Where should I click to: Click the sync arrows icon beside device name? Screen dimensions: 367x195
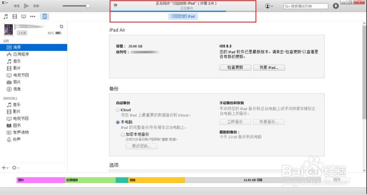61,27
